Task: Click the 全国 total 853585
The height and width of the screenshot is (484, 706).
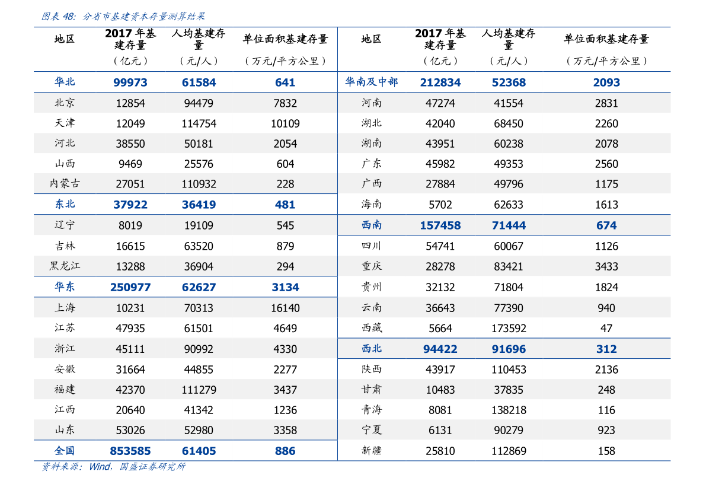Action: pos(130,451)
